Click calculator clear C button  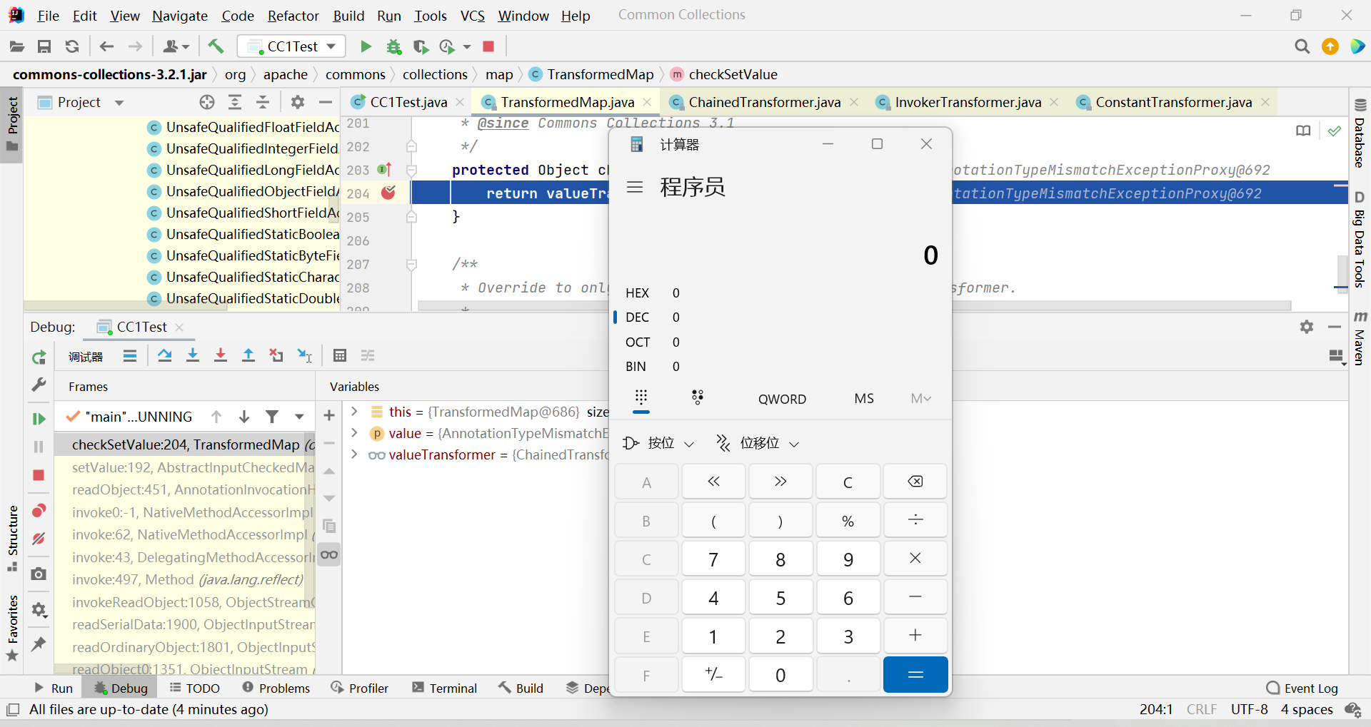pyautogui.click(x=848, y=482)
